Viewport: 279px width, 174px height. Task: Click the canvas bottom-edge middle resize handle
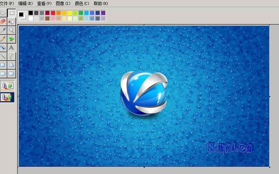[x=144, y=167]
